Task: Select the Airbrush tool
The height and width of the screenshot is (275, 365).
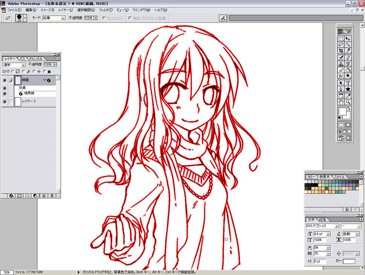Action: click(x=341, y=58)
